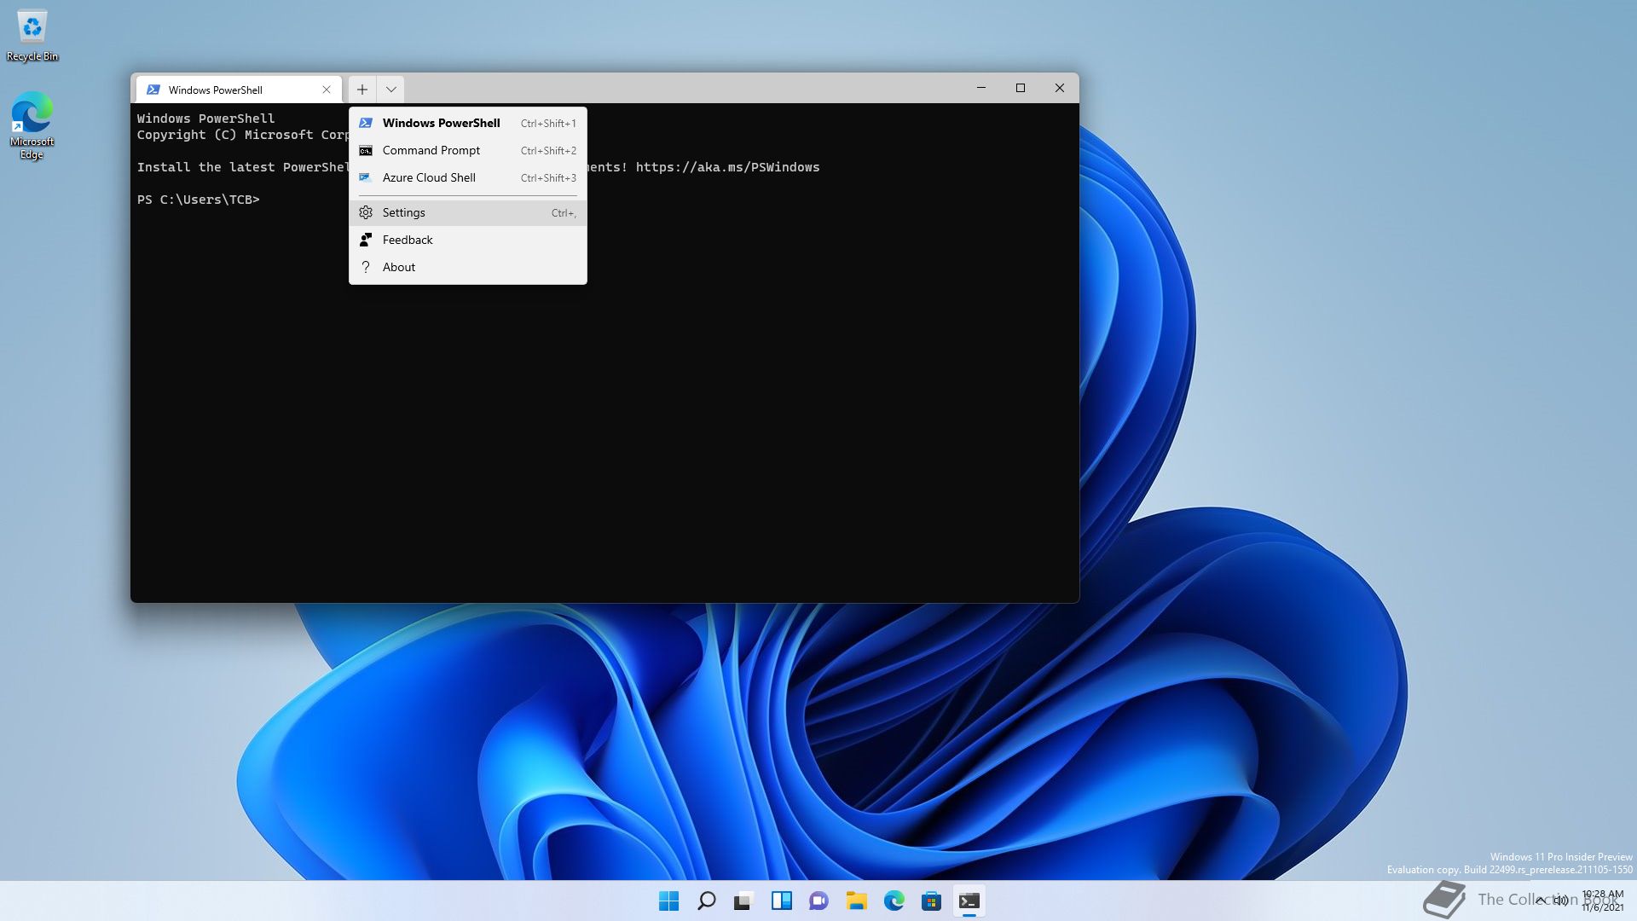
Task: Select About in the Terminal menu
Action: 467,267
